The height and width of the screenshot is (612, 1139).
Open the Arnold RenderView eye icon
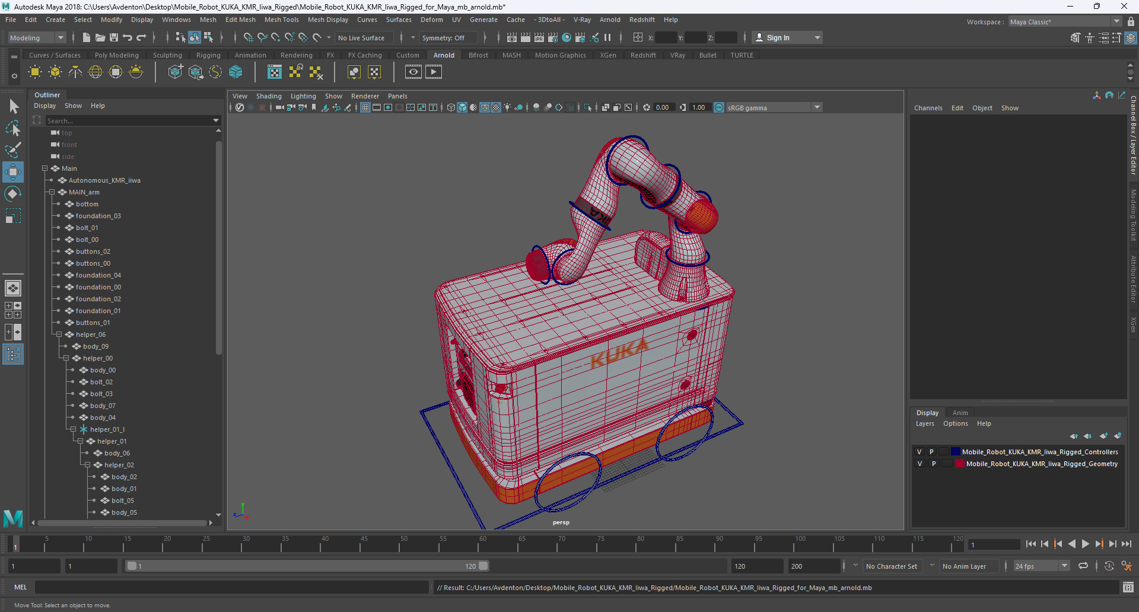click(413, 72)
